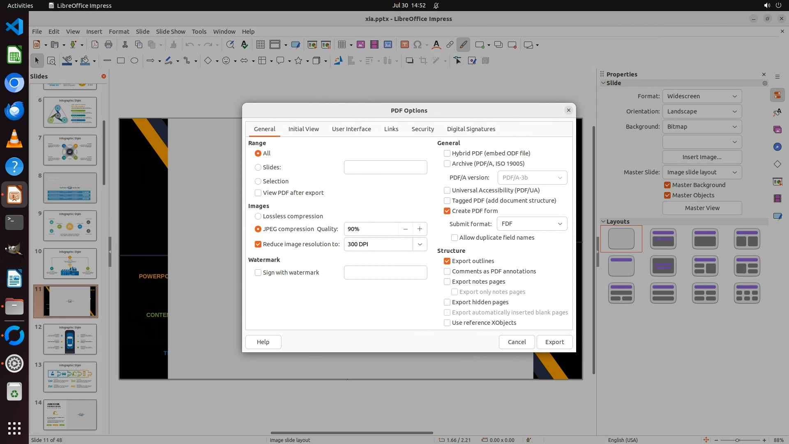
Task: Open Thunderbird from the dock
Action: click(x=14, y=111)
